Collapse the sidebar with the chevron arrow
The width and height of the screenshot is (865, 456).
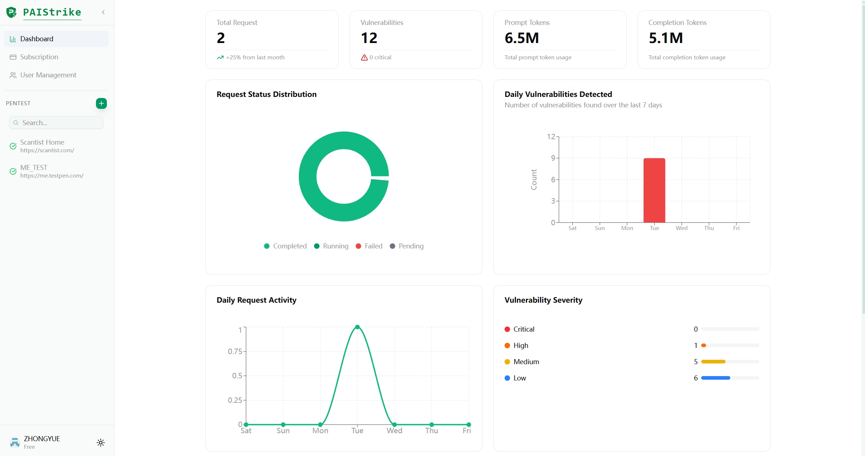tap(103, 12)
